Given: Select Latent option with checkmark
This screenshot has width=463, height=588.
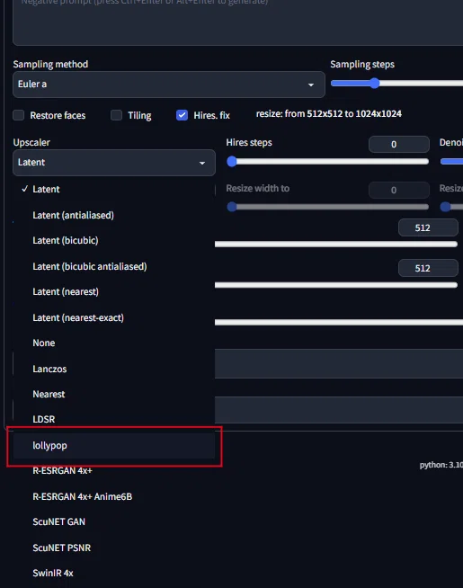Looking at the screenshot, I should [114, 189].
